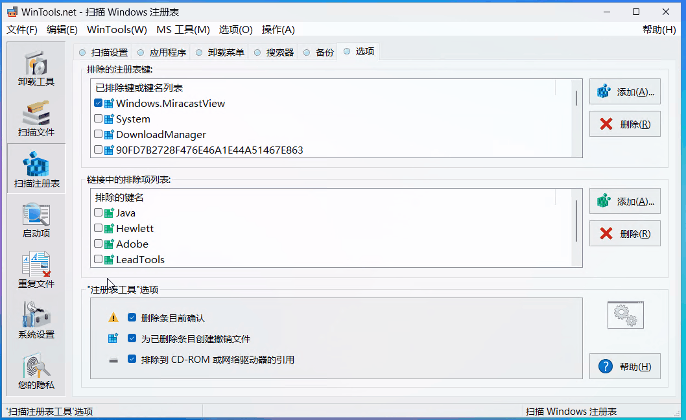This screenshot has height=420, width=686.
Task: Click 删除(R) for excluded registry keys
Action: tap(625, 124)
